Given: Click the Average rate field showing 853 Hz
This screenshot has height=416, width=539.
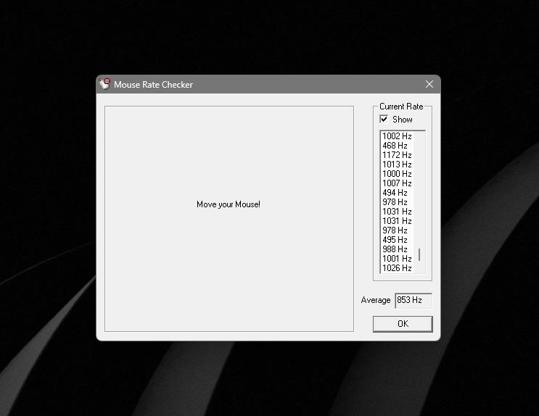Looking at the screenshot, I should coord(413,300).
